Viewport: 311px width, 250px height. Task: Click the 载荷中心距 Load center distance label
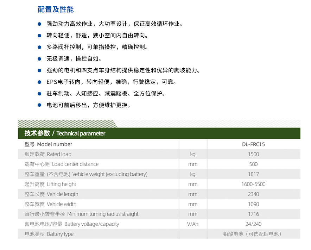61,164
